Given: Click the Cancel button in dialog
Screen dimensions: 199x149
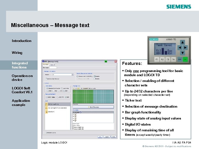Looking at the screenshot, I should click(x=107, y=137).
